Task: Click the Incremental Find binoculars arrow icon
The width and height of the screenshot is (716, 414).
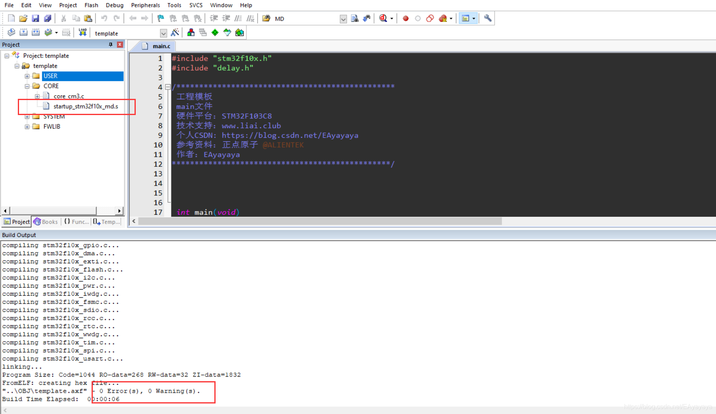Action: click(x=367, y=18)
